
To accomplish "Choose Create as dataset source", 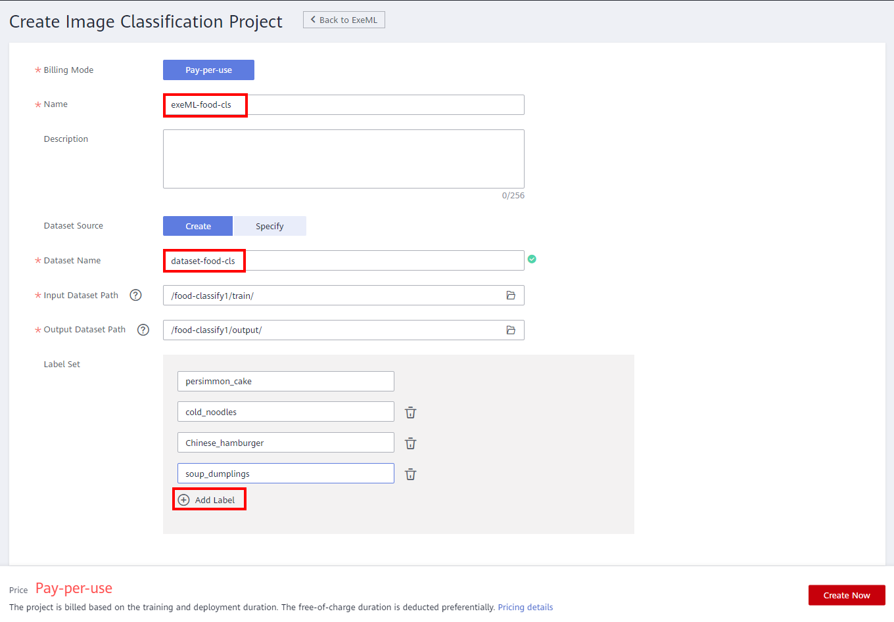I will pos(198,226).
